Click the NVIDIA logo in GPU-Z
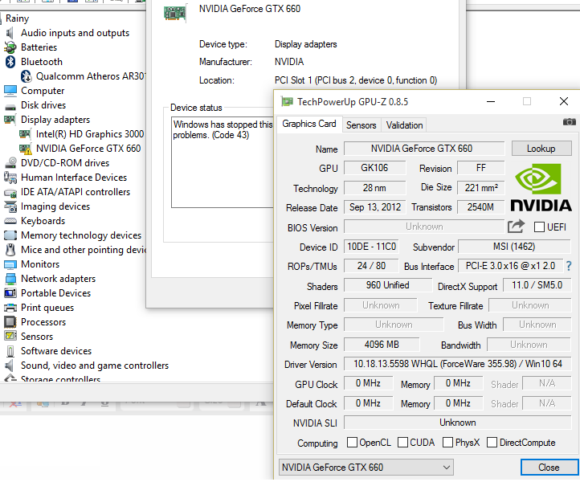This screenshot has width=580, height=482. tap(541, 187)
